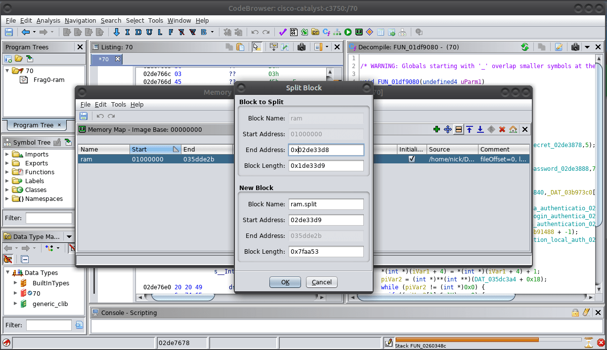Toggle the Initialized checkbox for ram block

pos(412,159)
